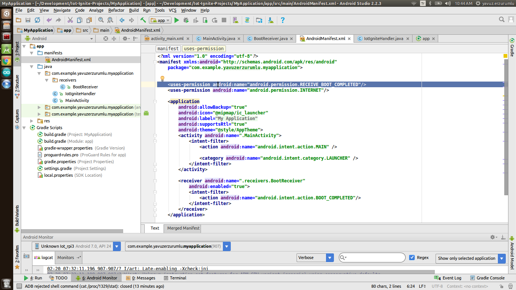Toggle the 1: Project tool window
The width and height of the screenshot is (516, 290).
17,49
